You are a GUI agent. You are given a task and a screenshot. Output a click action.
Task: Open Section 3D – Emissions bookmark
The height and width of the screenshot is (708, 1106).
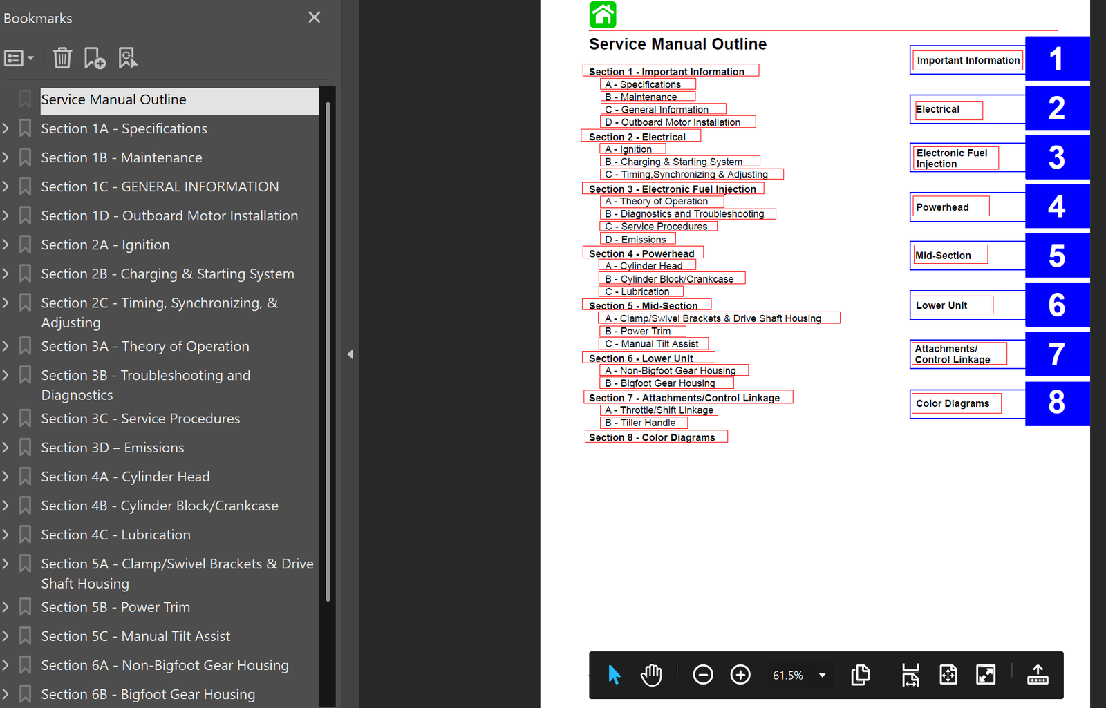pos(113,448)
